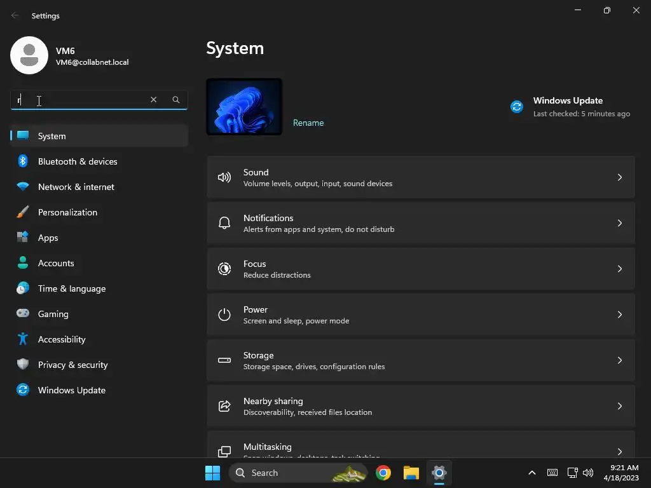Click the network tray icon

(573, 473)
